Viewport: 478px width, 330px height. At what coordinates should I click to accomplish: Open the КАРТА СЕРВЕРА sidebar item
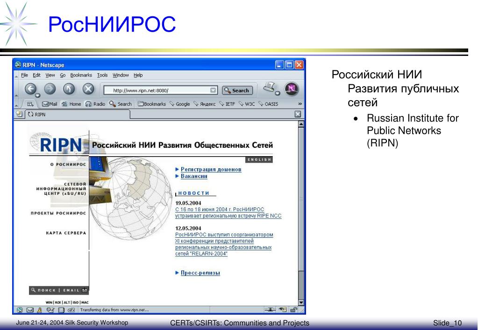click(x=66, y=233)
